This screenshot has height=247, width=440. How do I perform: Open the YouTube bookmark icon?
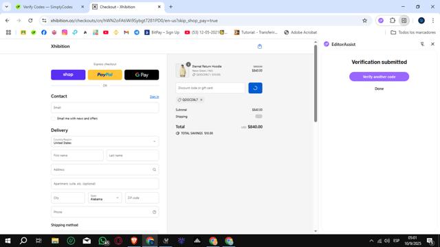(x=106, y=32)
